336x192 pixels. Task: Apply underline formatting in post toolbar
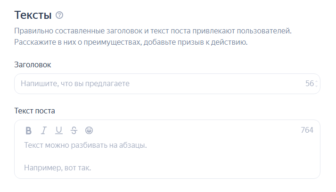click(x=59, y=130)
